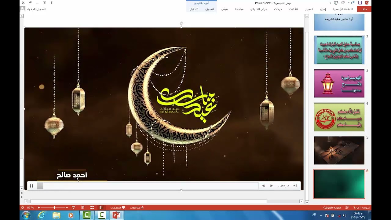Click system tray volume icon
Screen dimensions: 391x220
344,215
